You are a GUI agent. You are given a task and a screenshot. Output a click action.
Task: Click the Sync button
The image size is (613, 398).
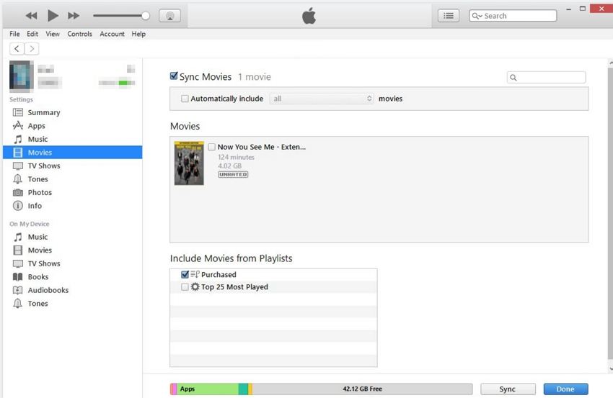[508, 389]
